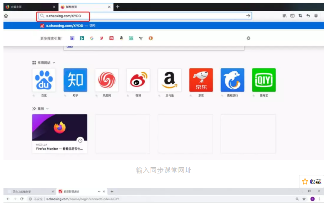Screen dimensions: 331x203
Task: Open the Firefox Monitor highlight card
Action: (x=60, y=134)
